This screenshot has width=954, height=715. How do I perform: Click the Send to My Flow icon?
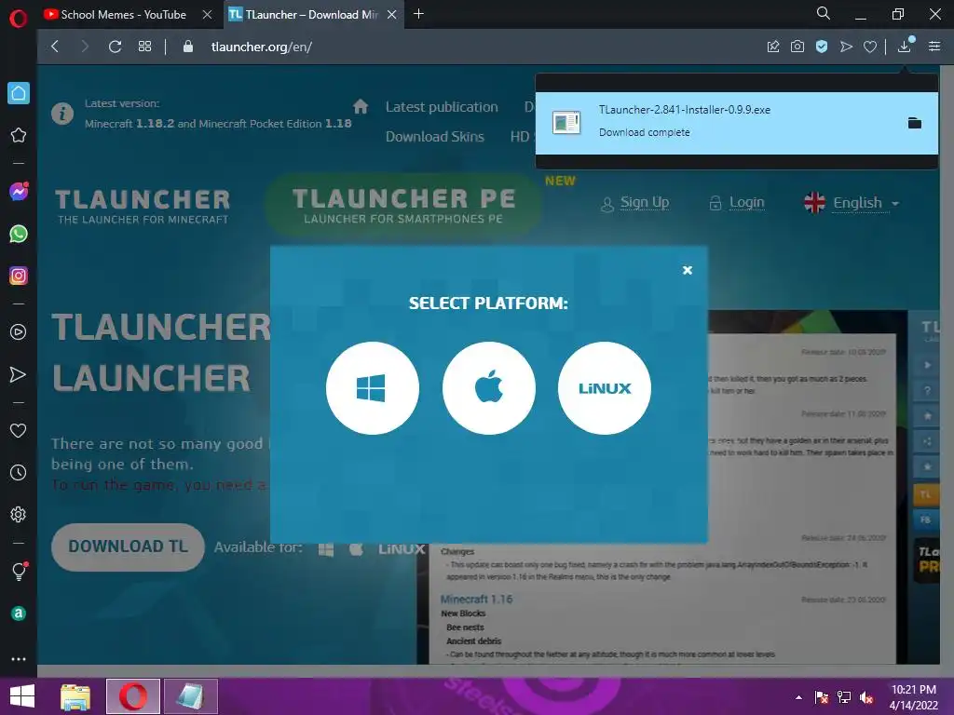coord(846,47)
